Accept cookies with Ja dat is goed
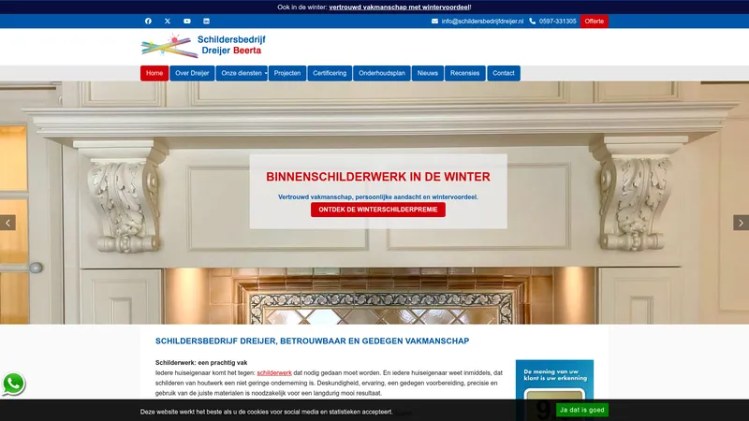Image resolution: width=749 pixels, height=421 pixels. [x=581, y=410]
